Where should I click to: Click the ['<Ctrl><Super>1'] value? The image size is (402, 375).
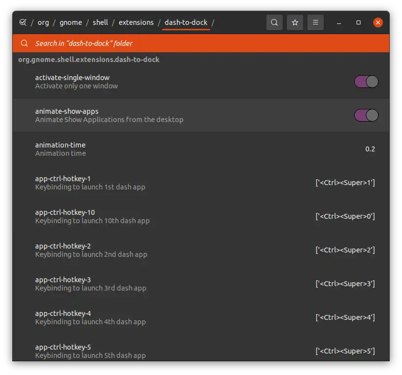pos(345,183)
